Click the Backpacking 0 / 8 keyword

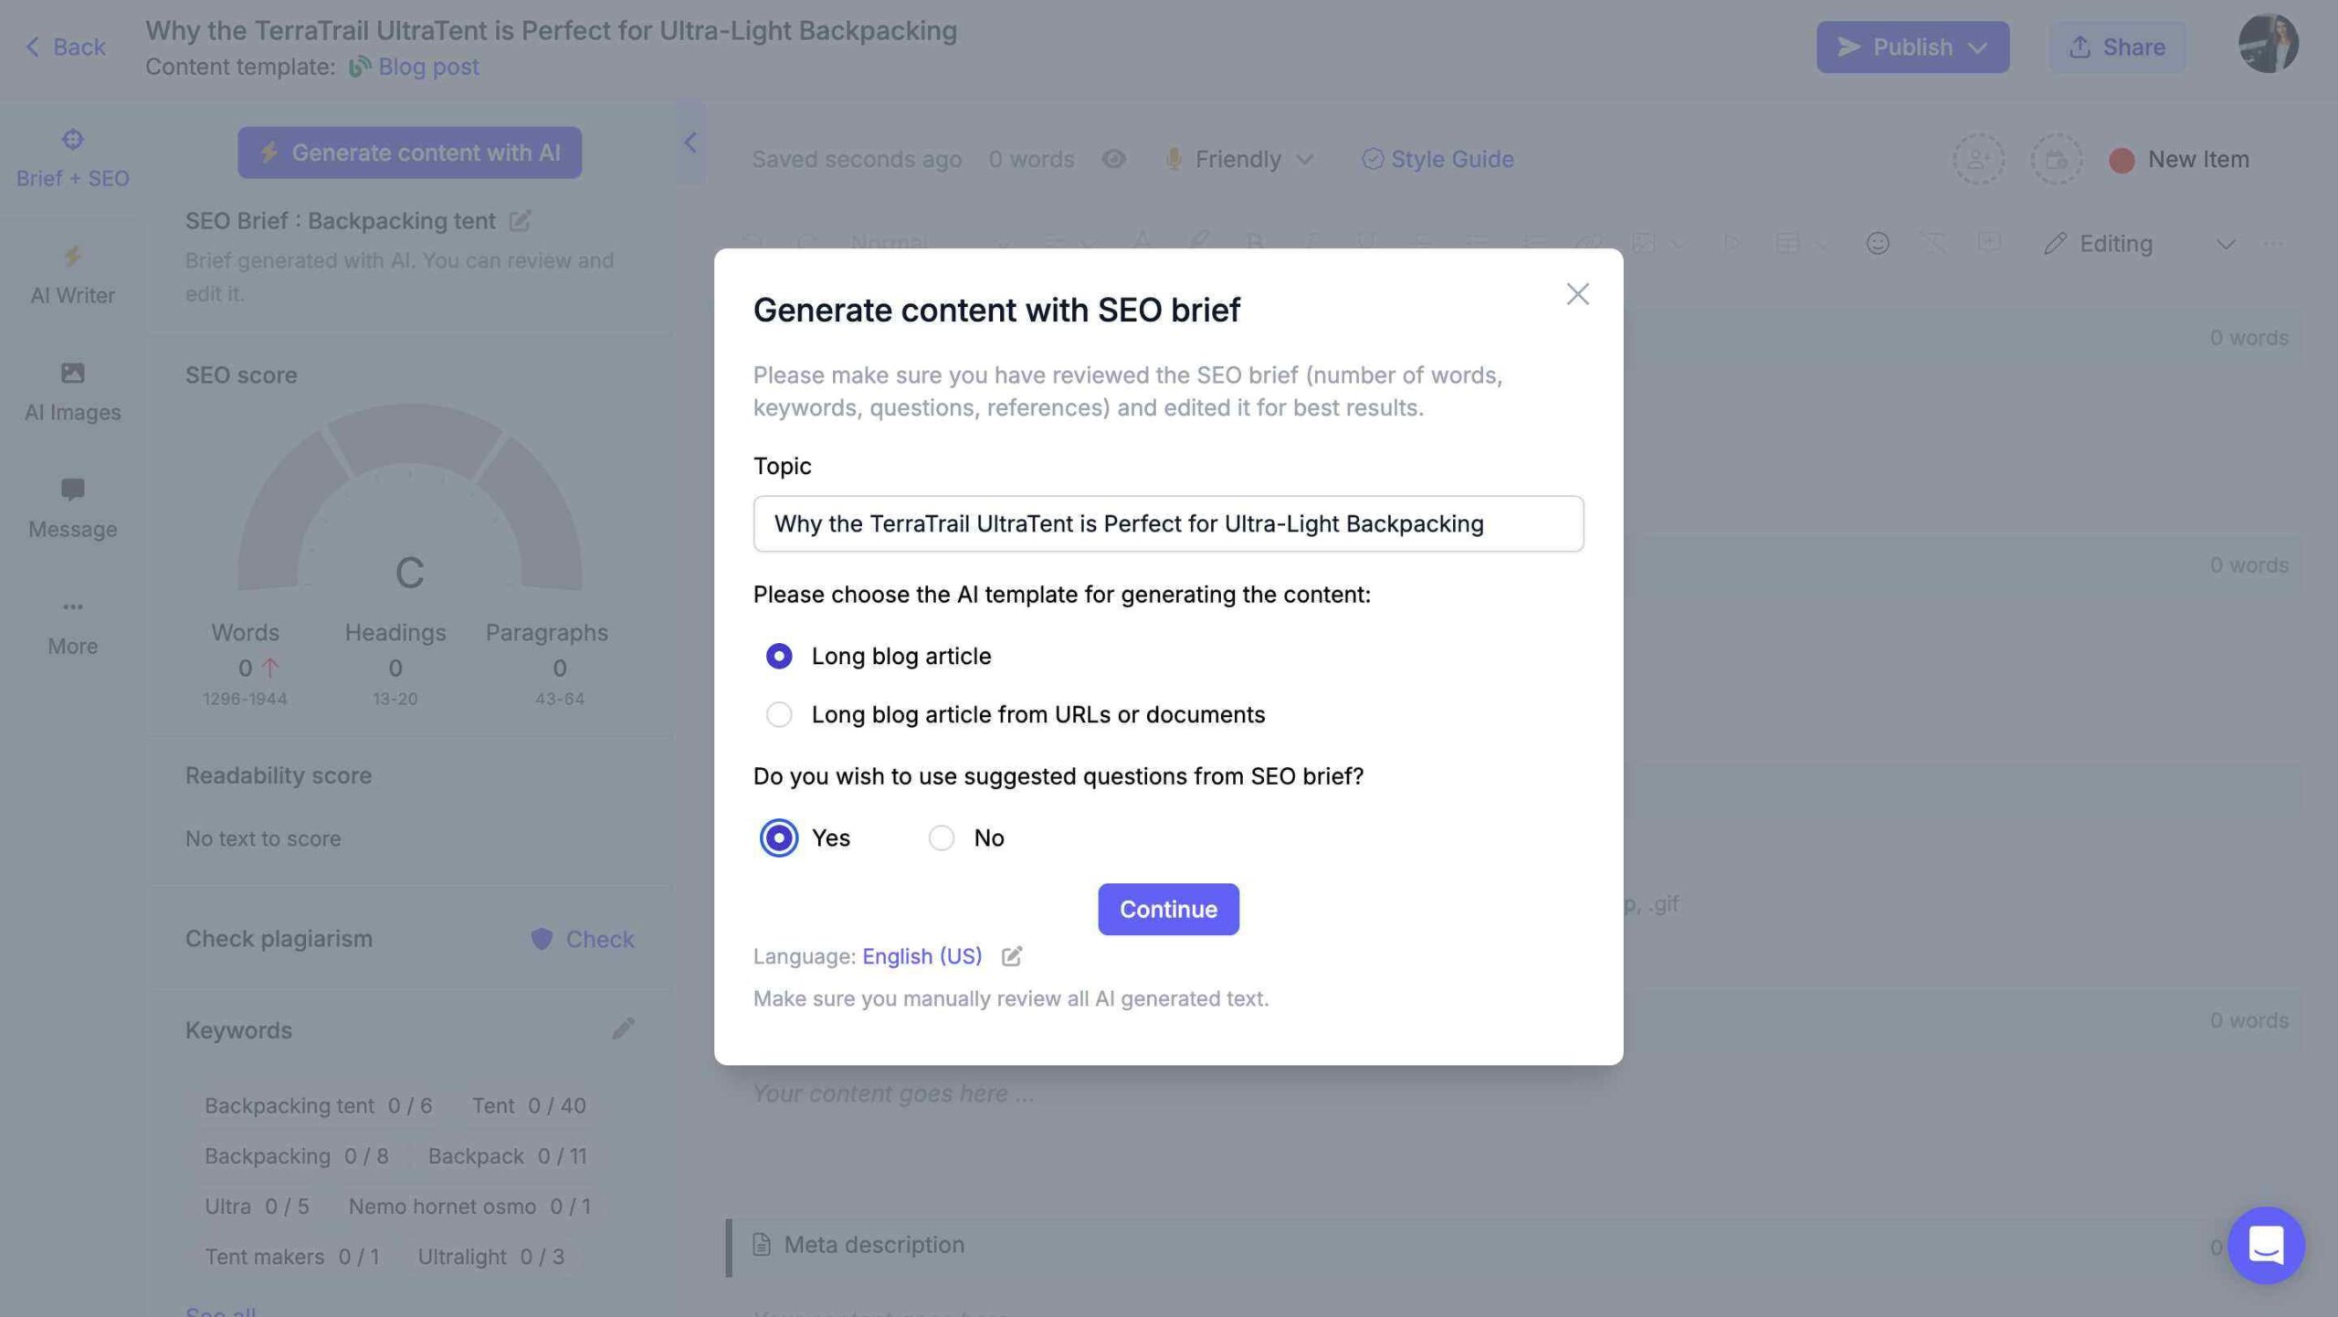pyautogui.click(x=296, y=1156)
